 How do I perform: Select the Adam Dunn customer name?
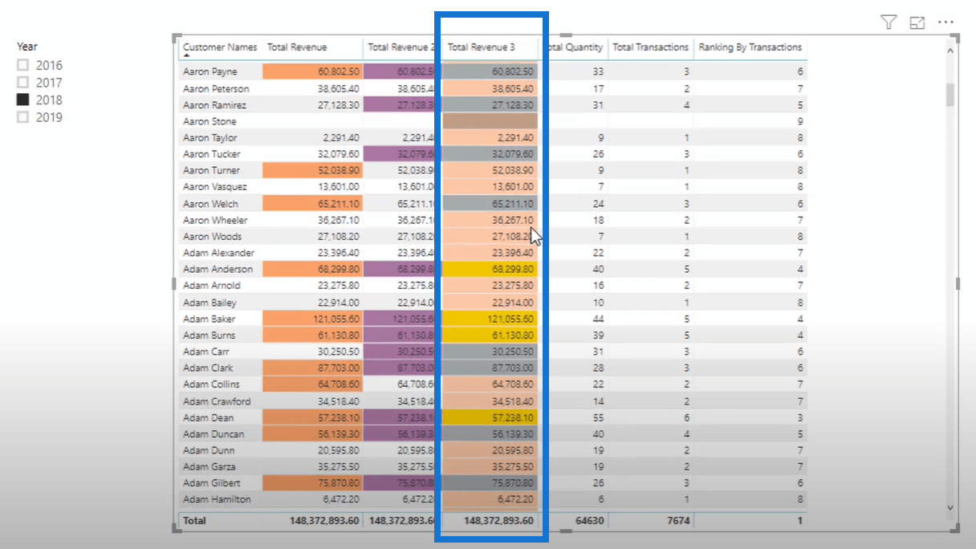click(208, 450)
